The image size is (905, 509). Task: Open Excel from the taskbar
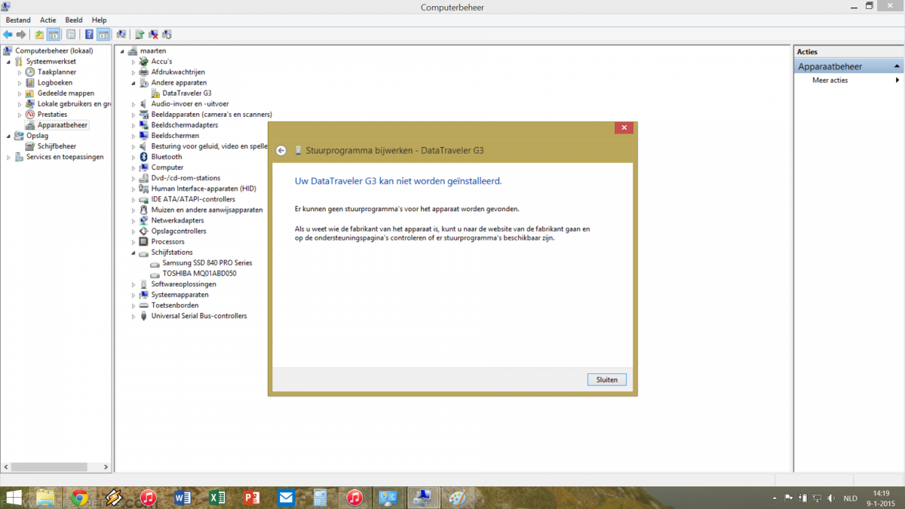pyautogui.click(x=217, y=498)
